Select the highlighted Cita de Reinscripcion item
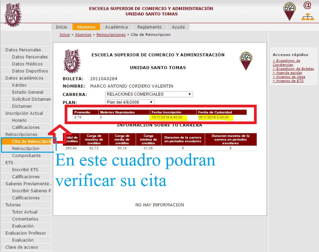 25,142
